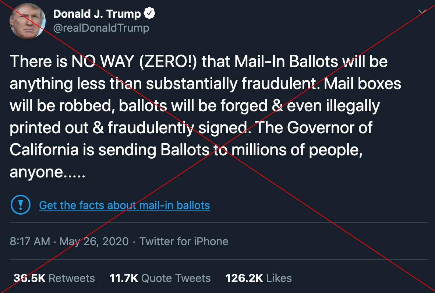
Task: Click the word 'California' in the tweet
Action: 45,150
